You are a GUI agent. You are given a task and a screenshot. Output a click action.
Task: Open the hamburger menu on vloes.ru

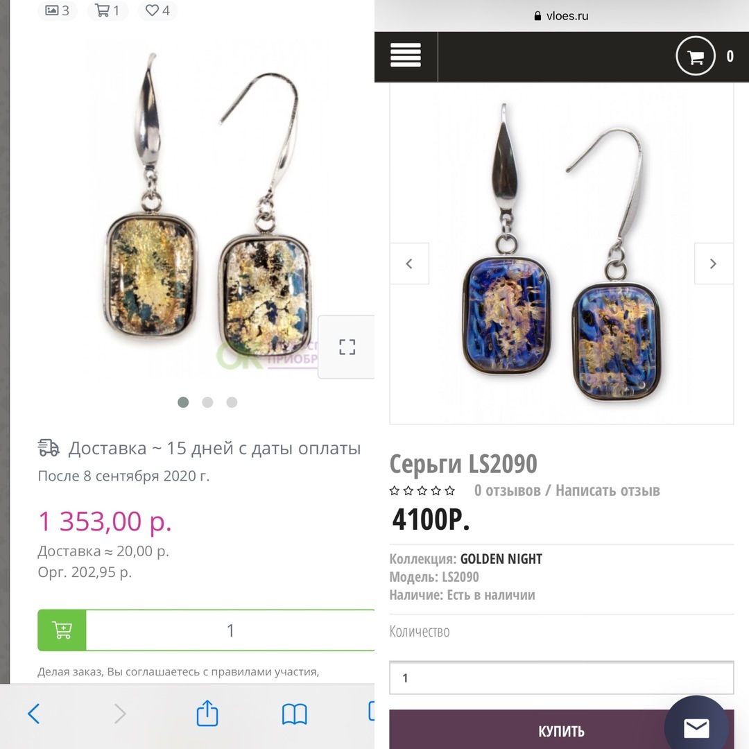[x=406, y=55]
